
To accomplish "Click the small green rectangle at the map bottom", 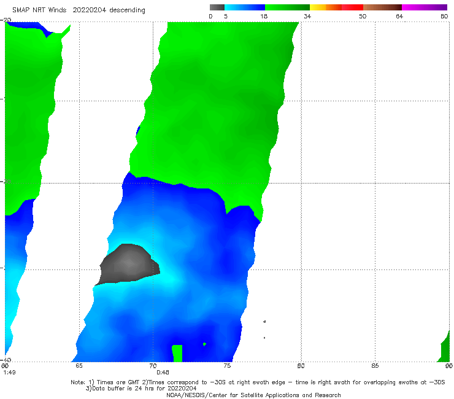I will (177, 353).
